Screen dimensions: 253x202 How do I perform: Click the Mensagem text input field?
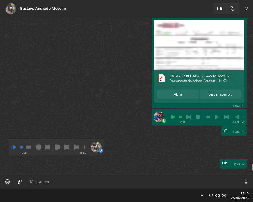134,182
